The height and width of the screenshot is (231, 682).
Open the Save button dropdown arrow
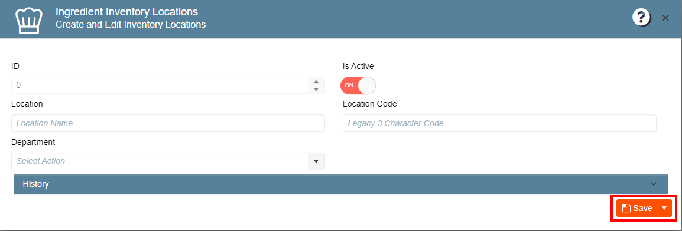(664, 209)
